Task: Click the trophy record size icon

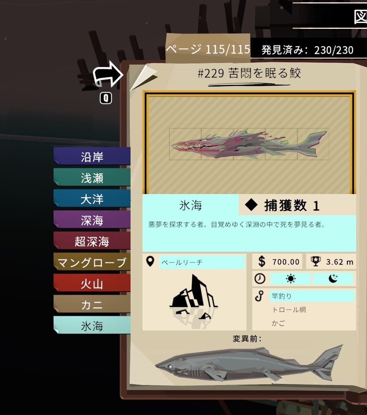Action: click(x=315, y=262)
